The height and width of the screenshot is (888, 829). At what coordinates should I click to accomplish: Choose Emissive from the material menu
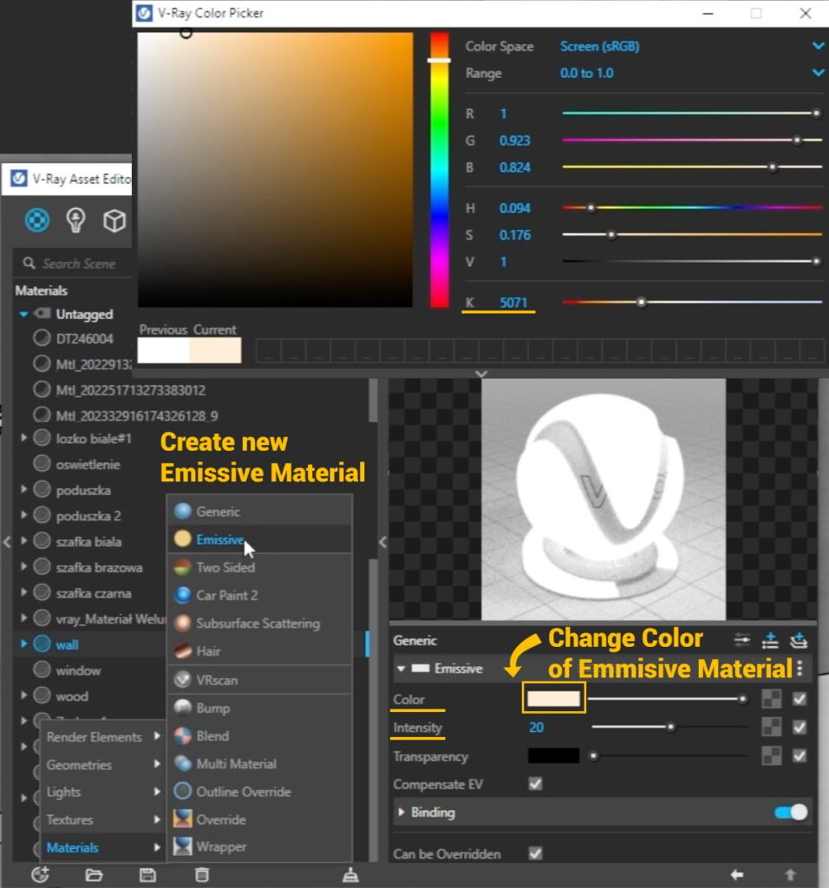tap(219, 539)
